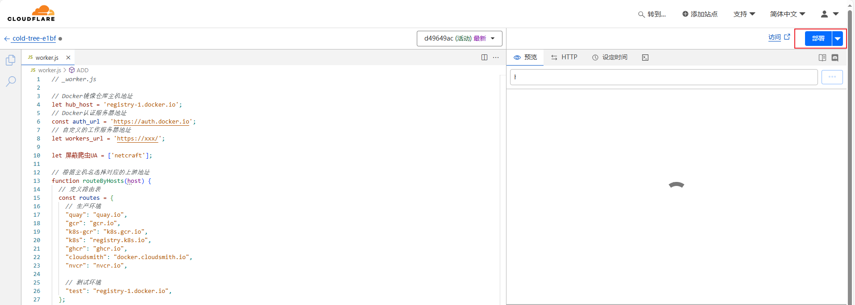Viewport: 855px width, 305px height.
Task: Click the blue 部署 deploy button
Action: (x=818, y=38)
